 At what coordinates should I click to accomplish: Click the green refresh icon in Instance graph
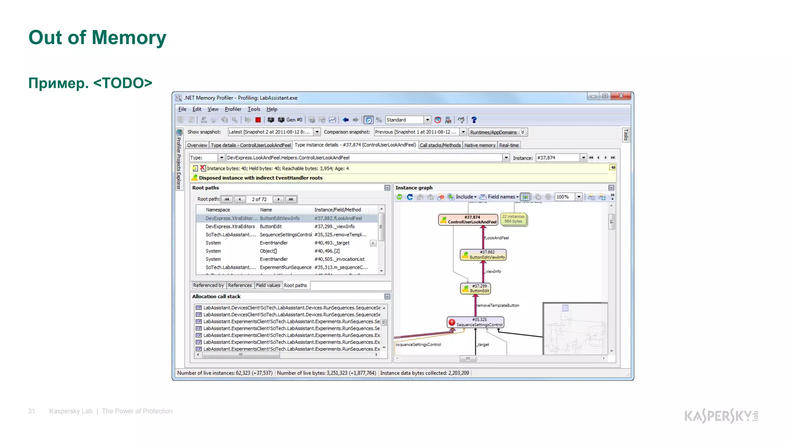(400, 197)
